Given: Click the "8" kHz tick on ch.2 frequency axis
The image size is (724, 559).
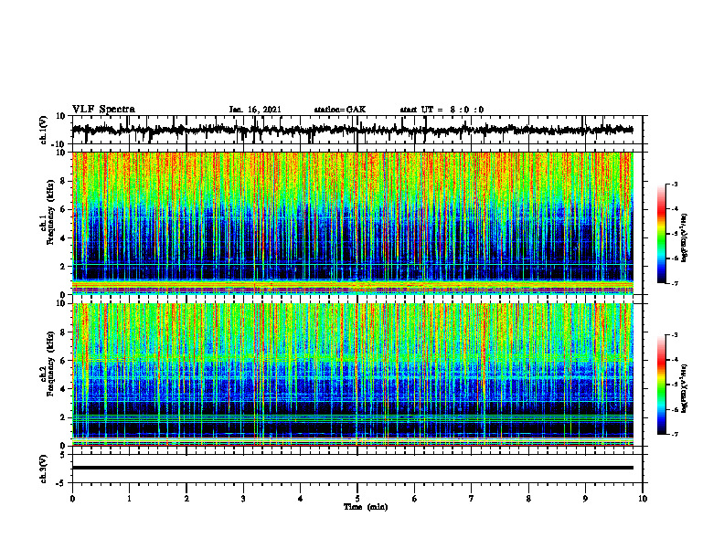Looking at the screenshot, I should tap(65, 332).
